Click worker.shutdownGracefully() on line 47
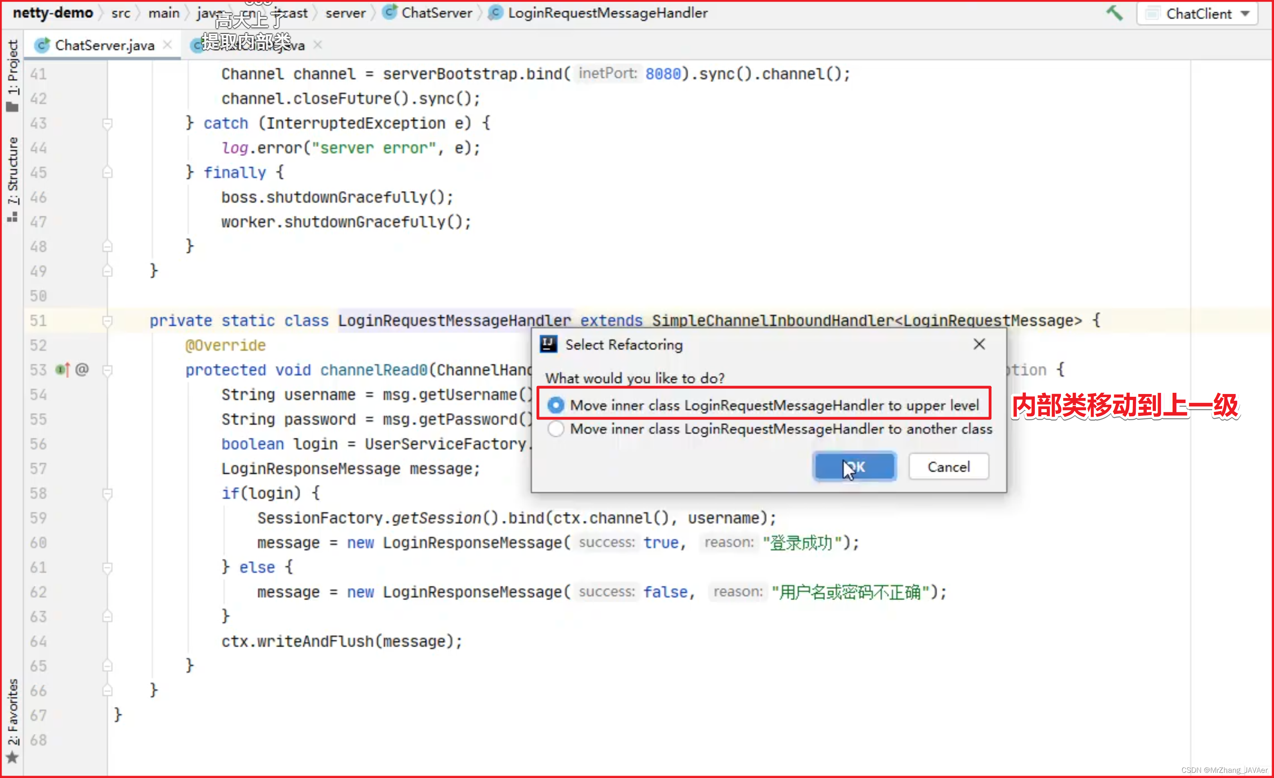 (x=346, y=222)
